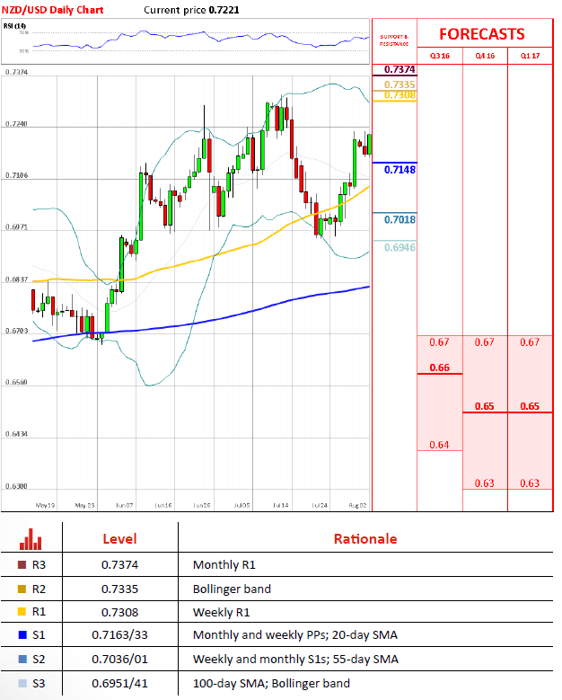This screenshot has width=562, height=700.
Task: Click the 0.7018 support label beside chart
Action: tap(400, 219)
